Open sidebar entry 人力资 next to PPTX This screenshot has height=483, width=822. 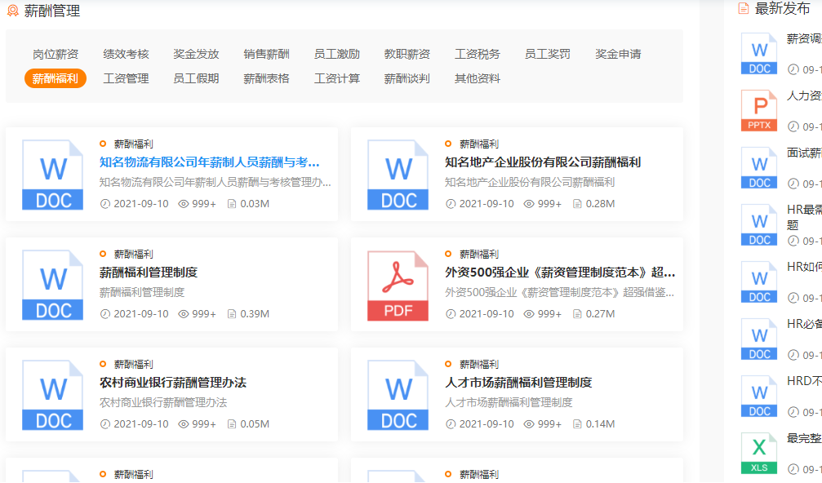804,96
